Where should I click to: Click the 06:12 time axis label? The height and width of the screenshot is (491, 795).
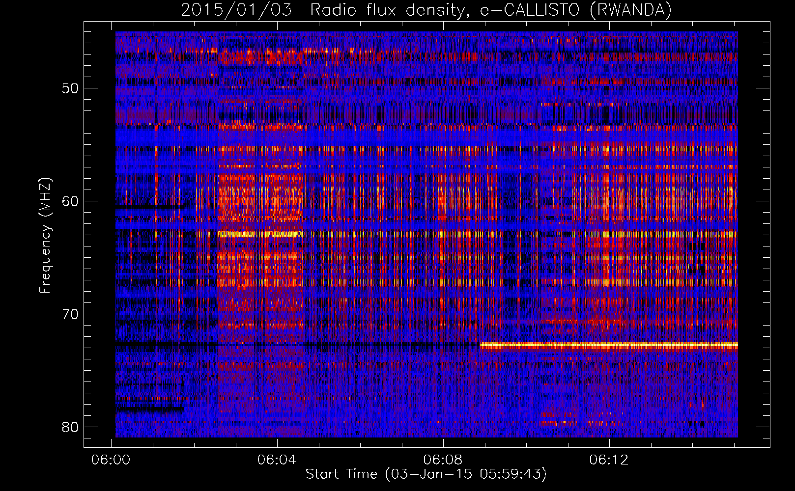pyautogui.click(x=609, y=460)
